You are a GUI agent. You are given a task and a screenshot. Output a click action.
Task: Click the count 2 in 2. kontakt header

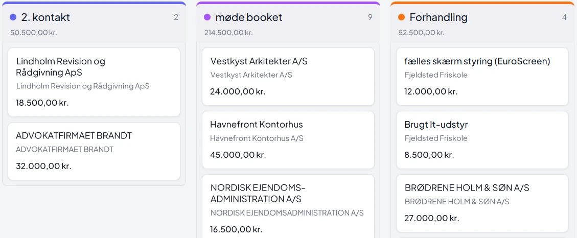click(x=176, y=17)
